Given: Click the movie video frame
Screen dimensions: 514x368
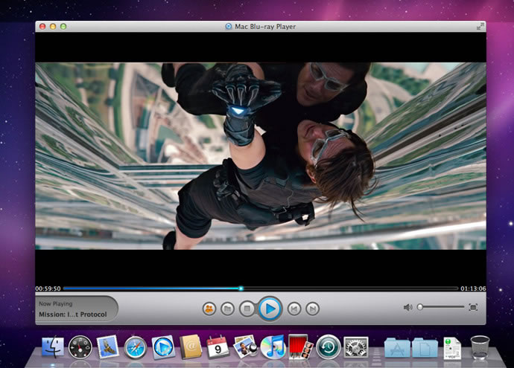Looking at the screenshot, I should pyautogui.click(x=261, y=156).
